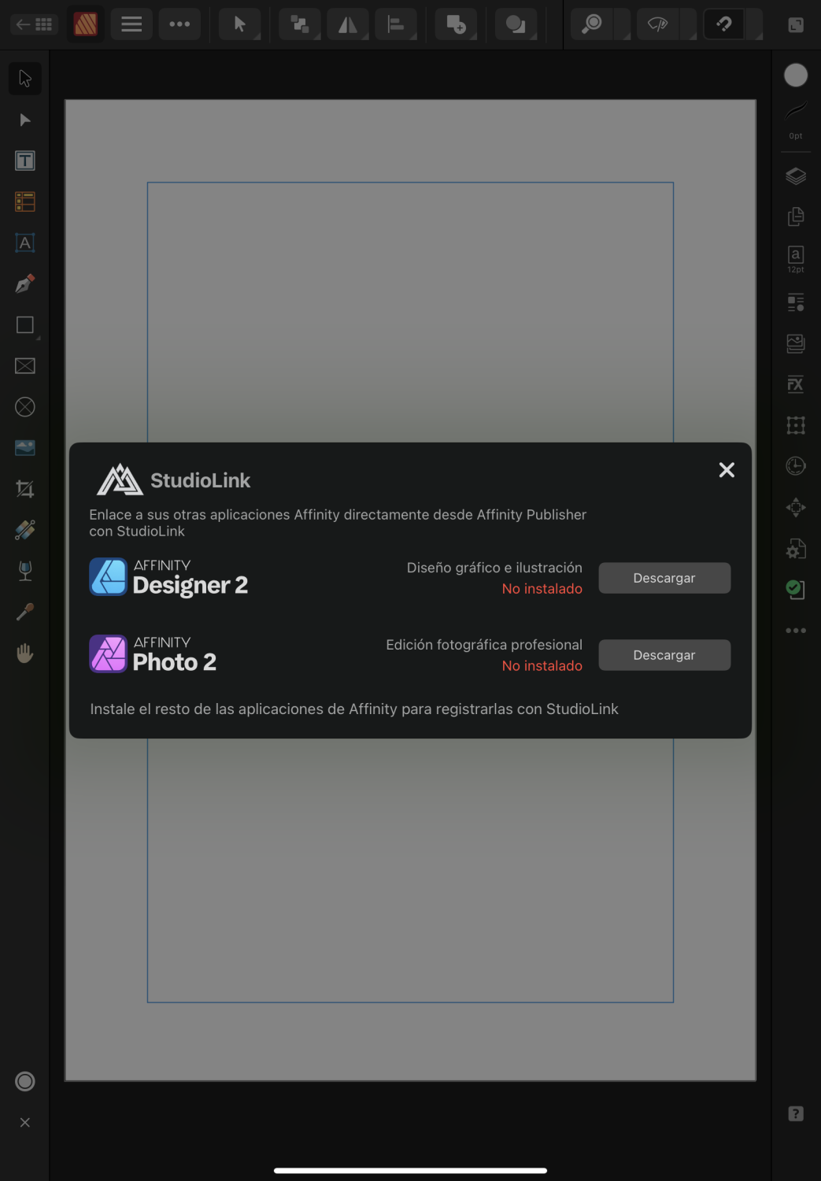Open the Pages studio panel
Image resolution: width=821 pixels, height=1181 pixels.
796,217
